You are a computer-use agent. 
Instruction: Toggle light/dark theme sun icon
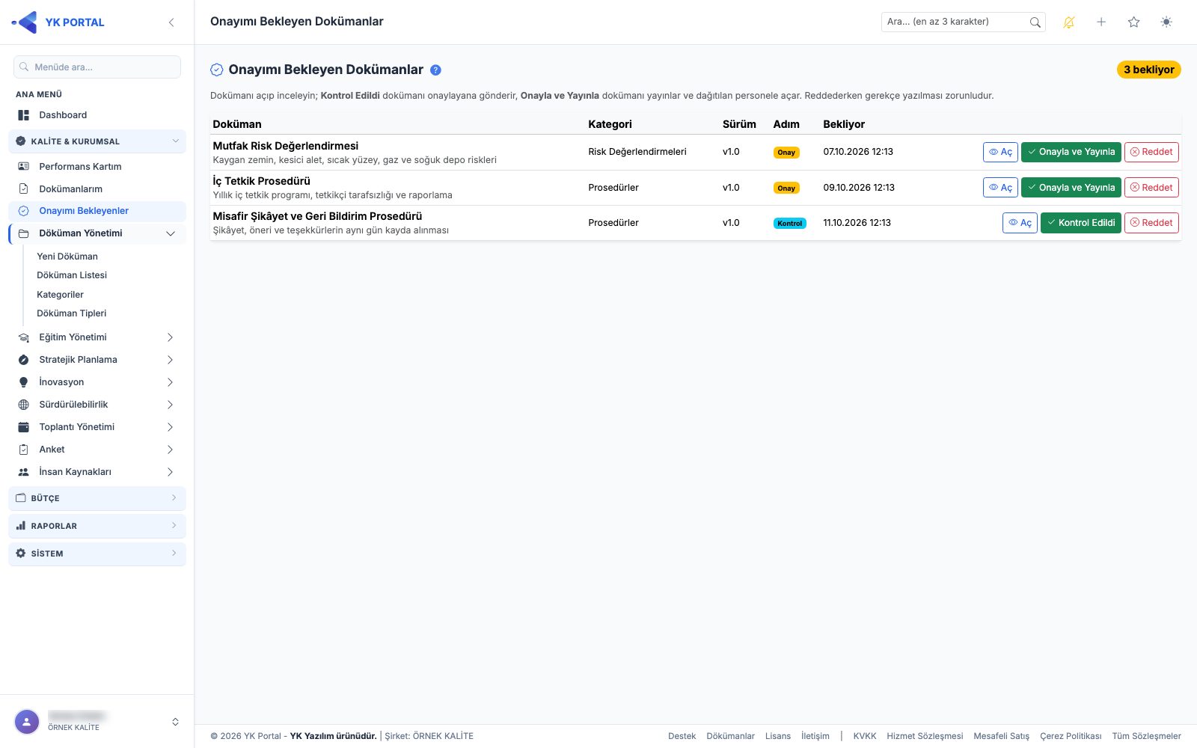pyautogui.click(x=1166, y=22)
